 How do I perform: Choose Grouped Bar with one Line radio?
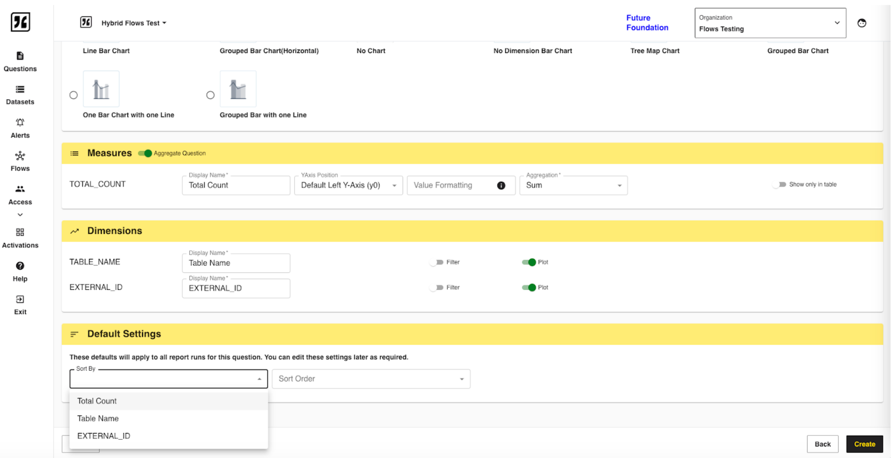(210, 95)
